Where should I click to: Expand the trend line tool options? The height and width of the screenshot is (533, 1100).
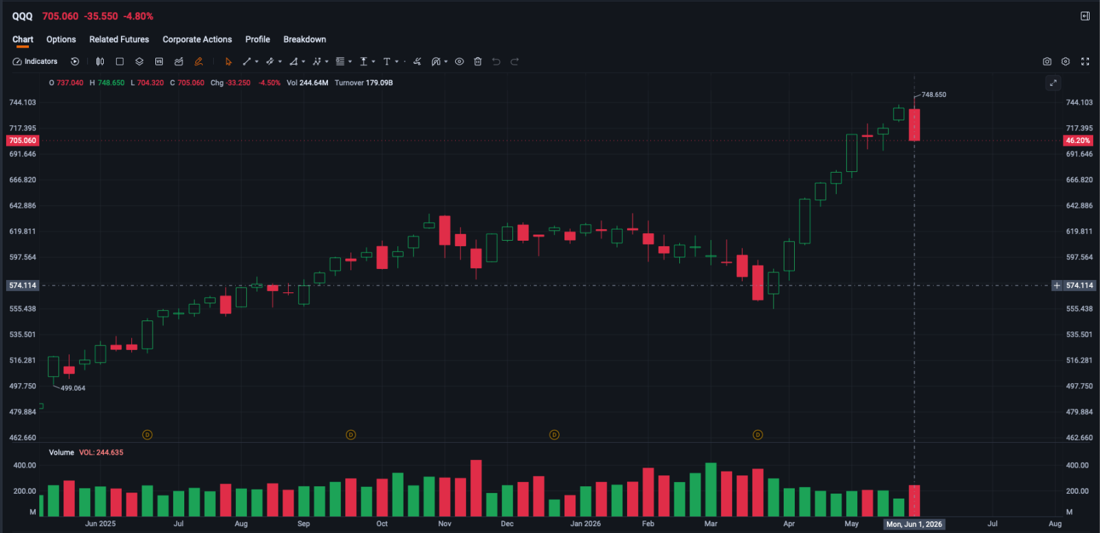pyautogui.click(x=256, y=61)
